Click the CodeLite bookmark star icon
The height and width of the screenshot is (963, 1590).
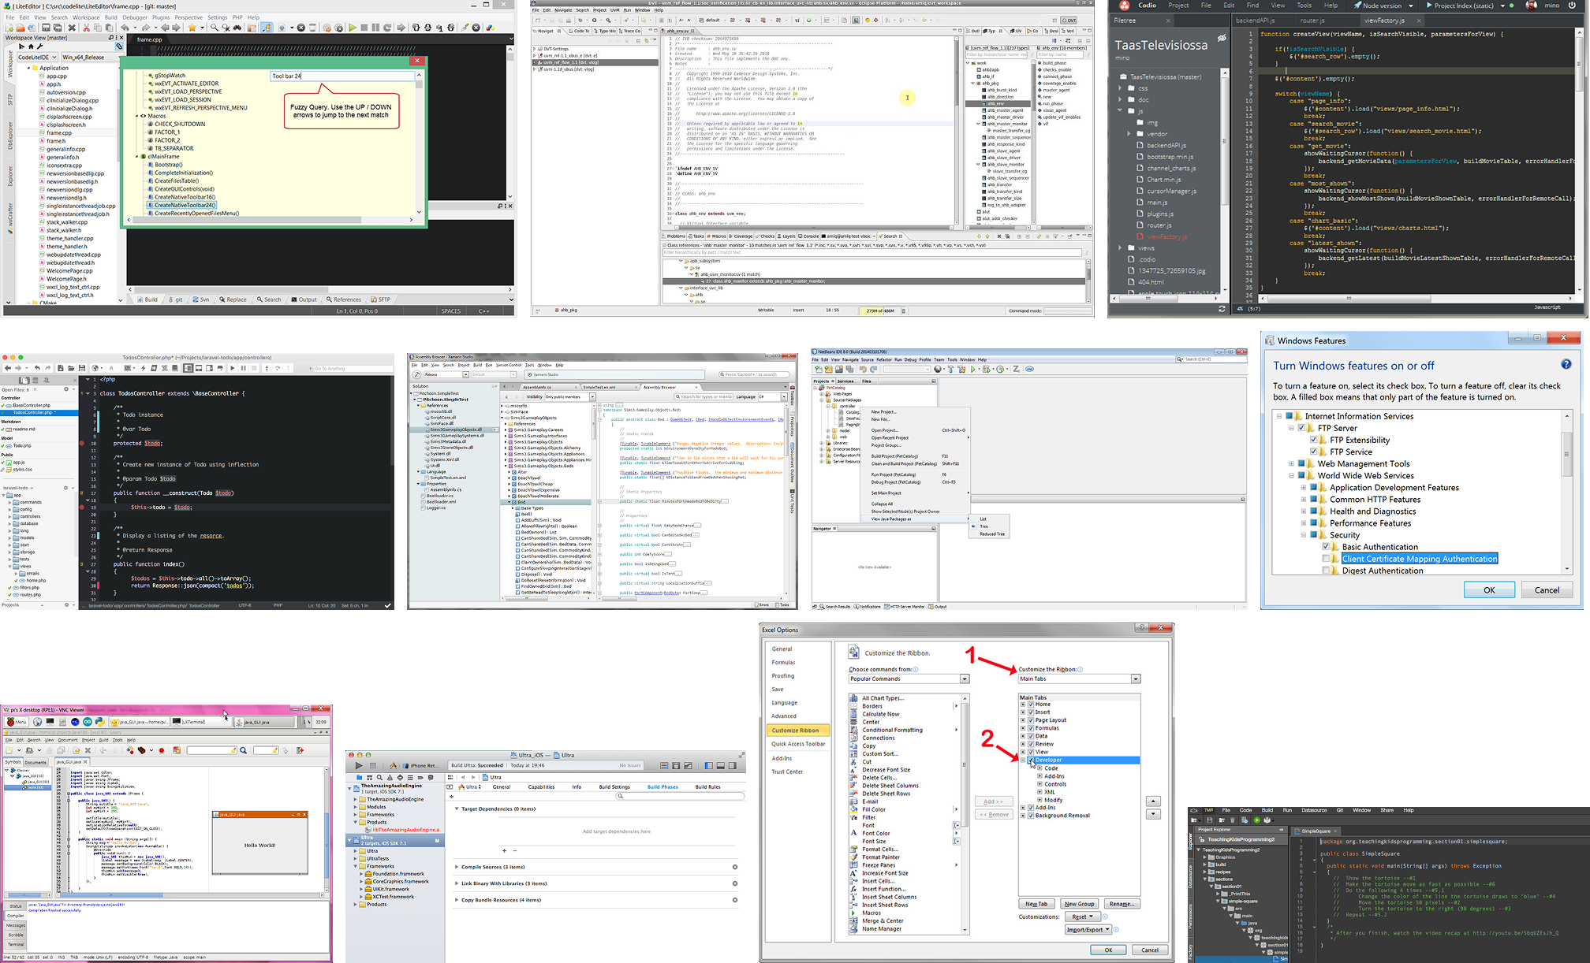click(192, 28)
